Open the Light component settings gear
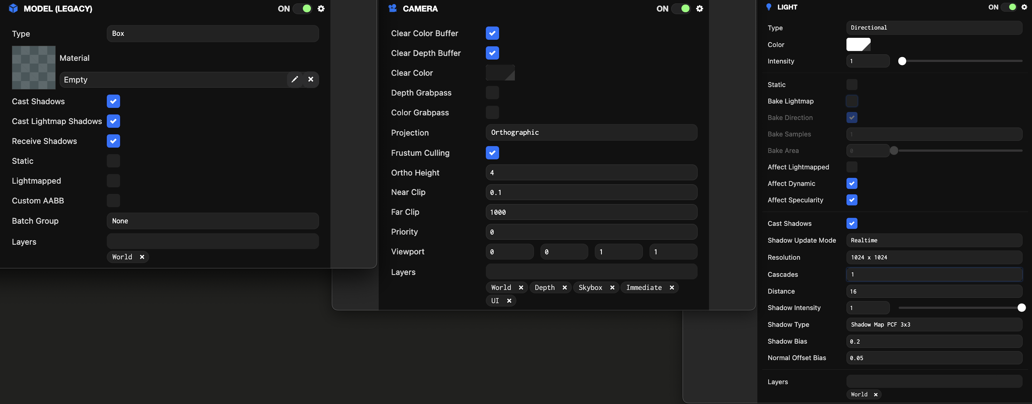Viewport: 1032px width, 404px height. 1024,7
